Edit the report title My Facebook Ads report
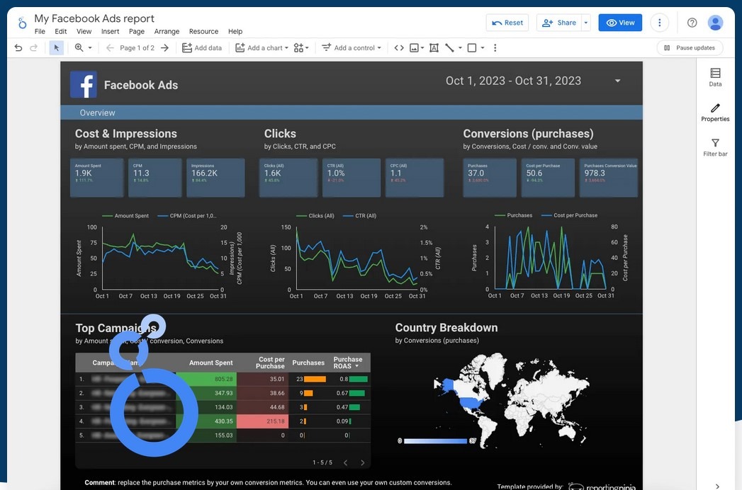The height and width of the screenshot is (490, 742). click(94, 18)
